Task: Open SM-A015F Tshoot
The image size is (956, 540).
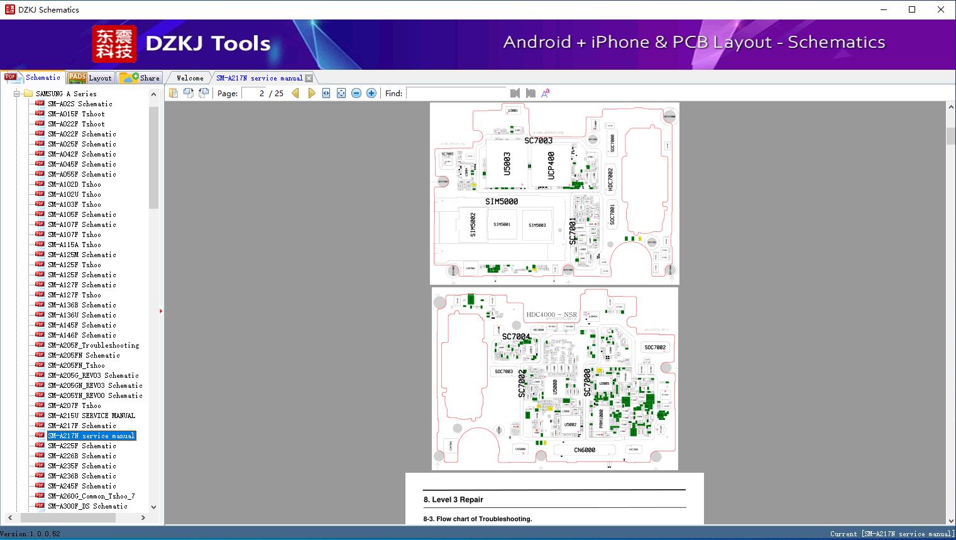Action: pos(76,114)
